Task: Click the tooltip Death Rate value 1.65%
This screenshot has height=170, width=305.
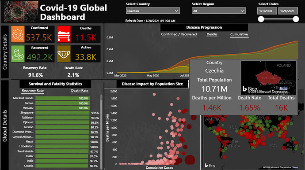Action: (x=249, y=108)
